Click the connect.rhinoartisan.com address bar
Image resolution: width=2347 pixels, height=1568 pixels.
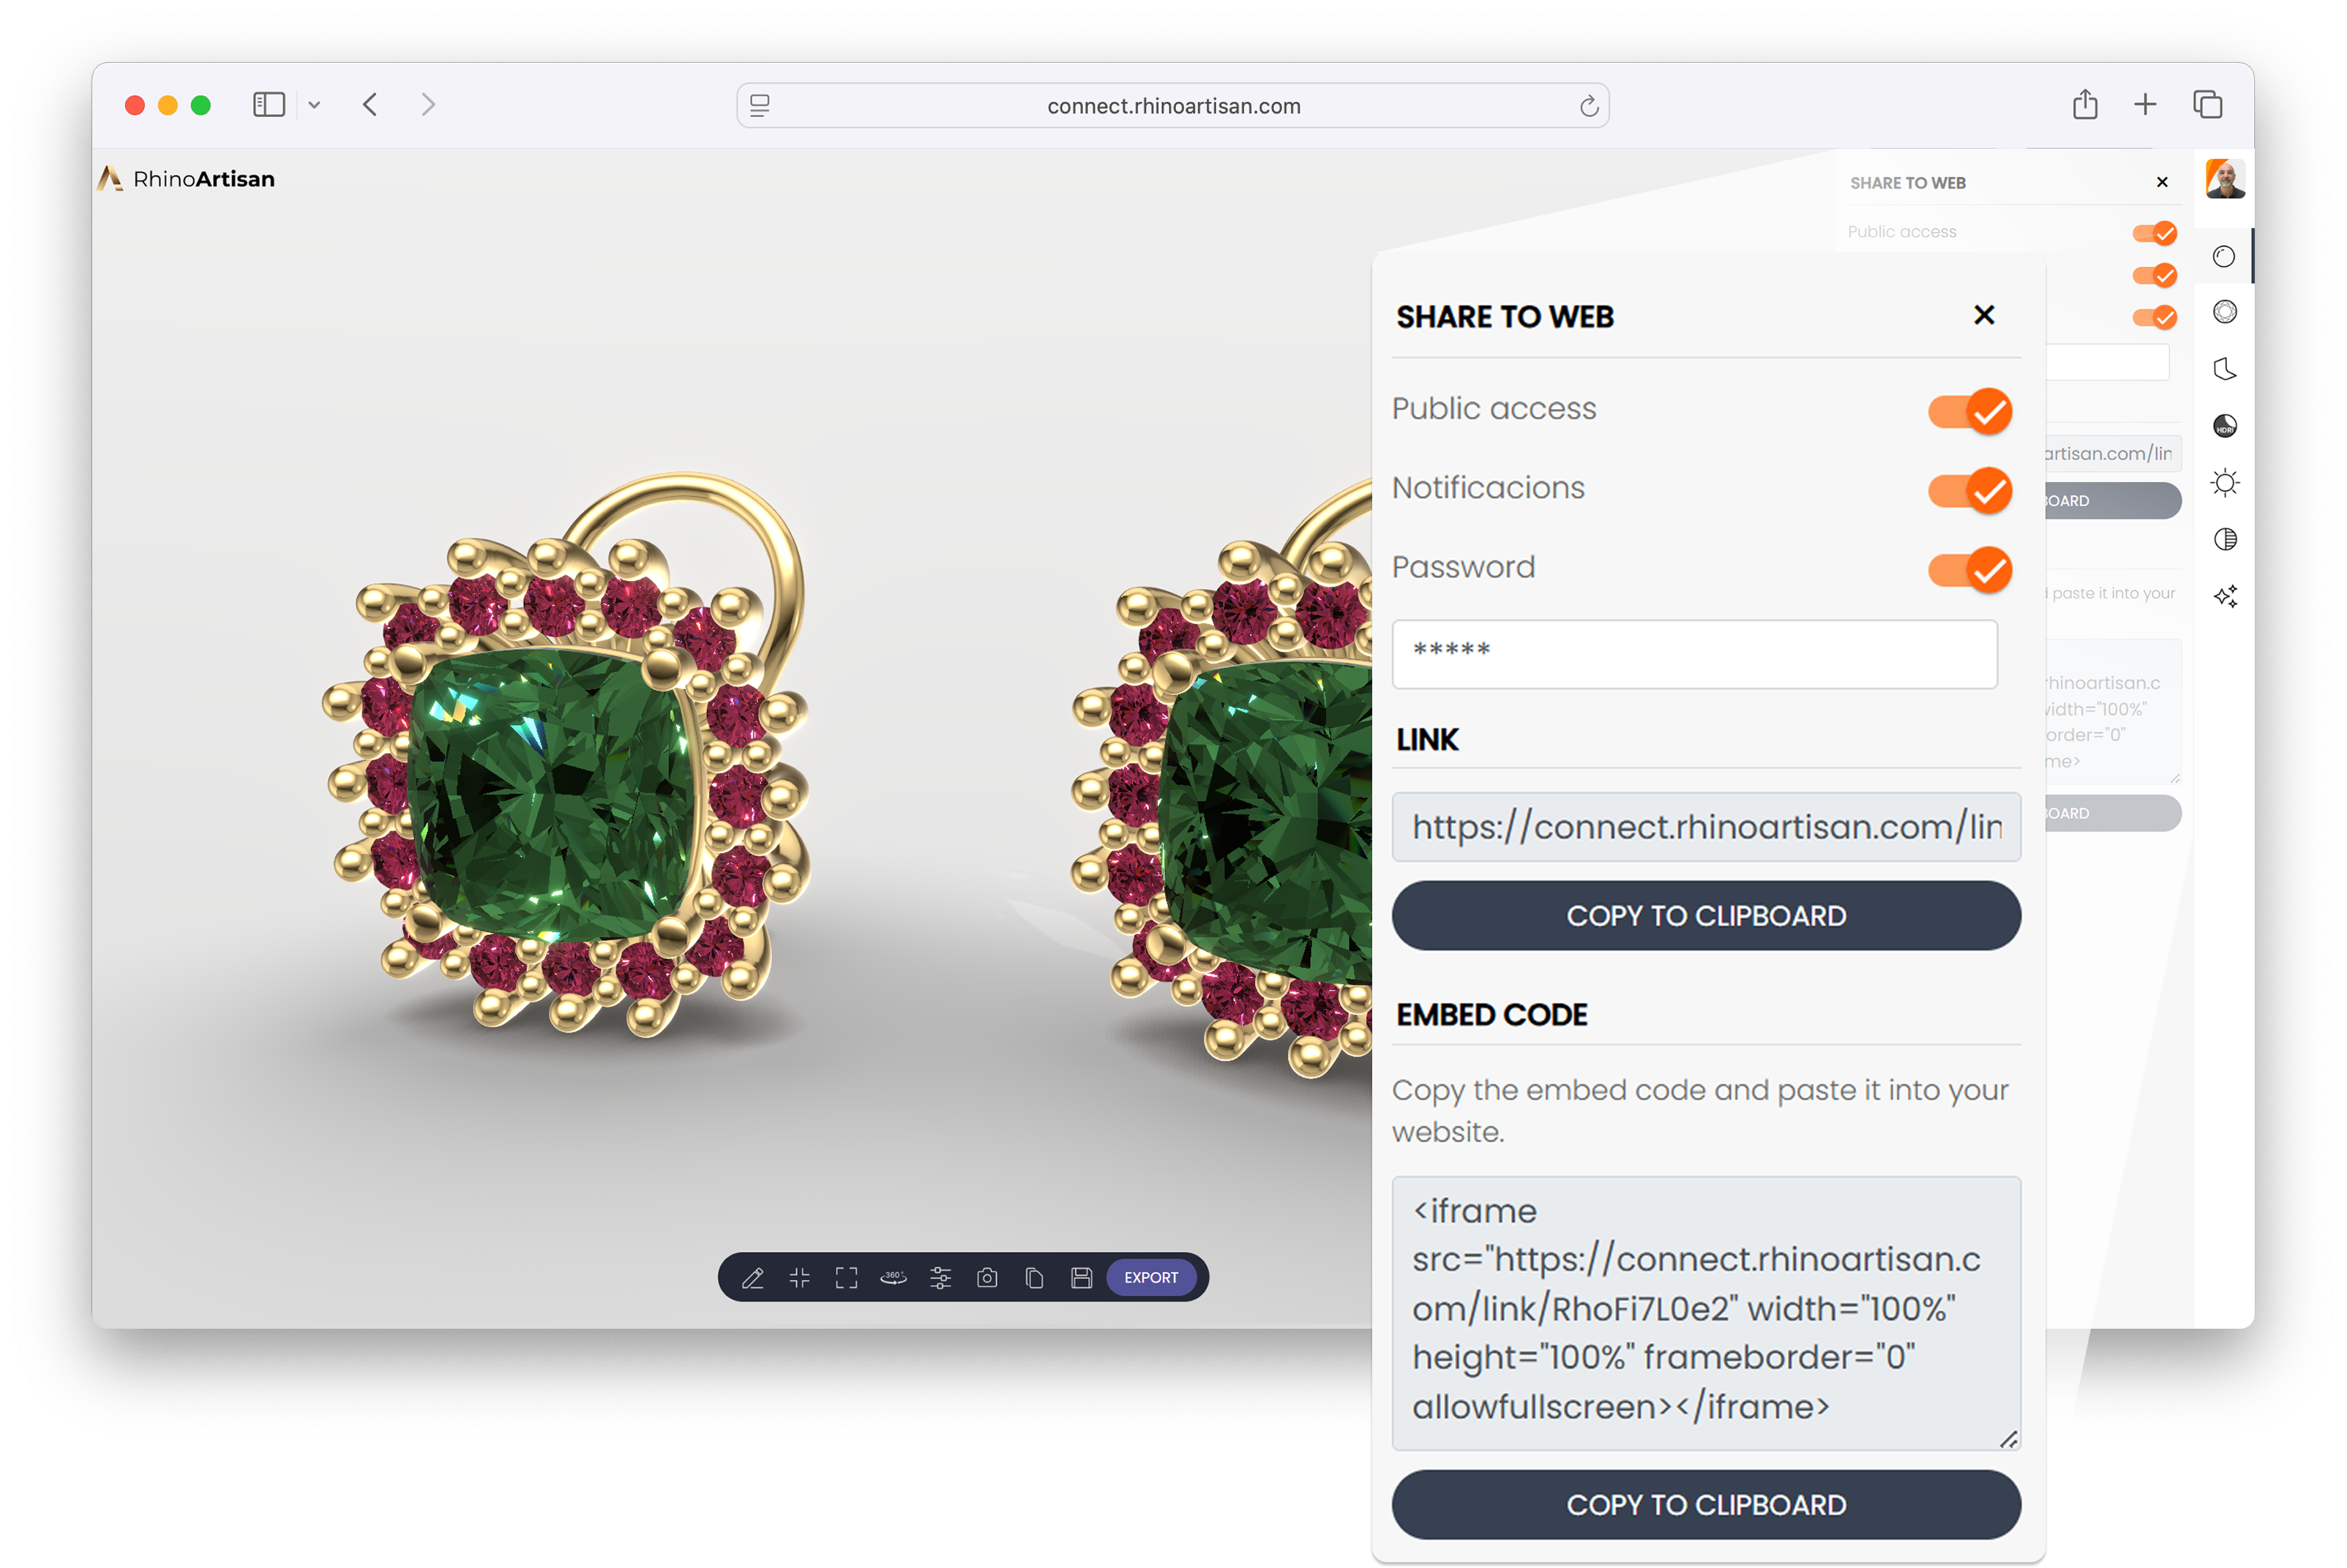(1173, 105)
